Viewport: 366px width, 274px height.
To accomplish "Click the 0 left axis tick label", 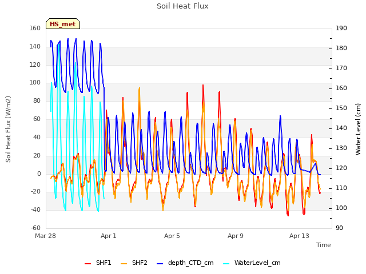I will click(39, 174).
